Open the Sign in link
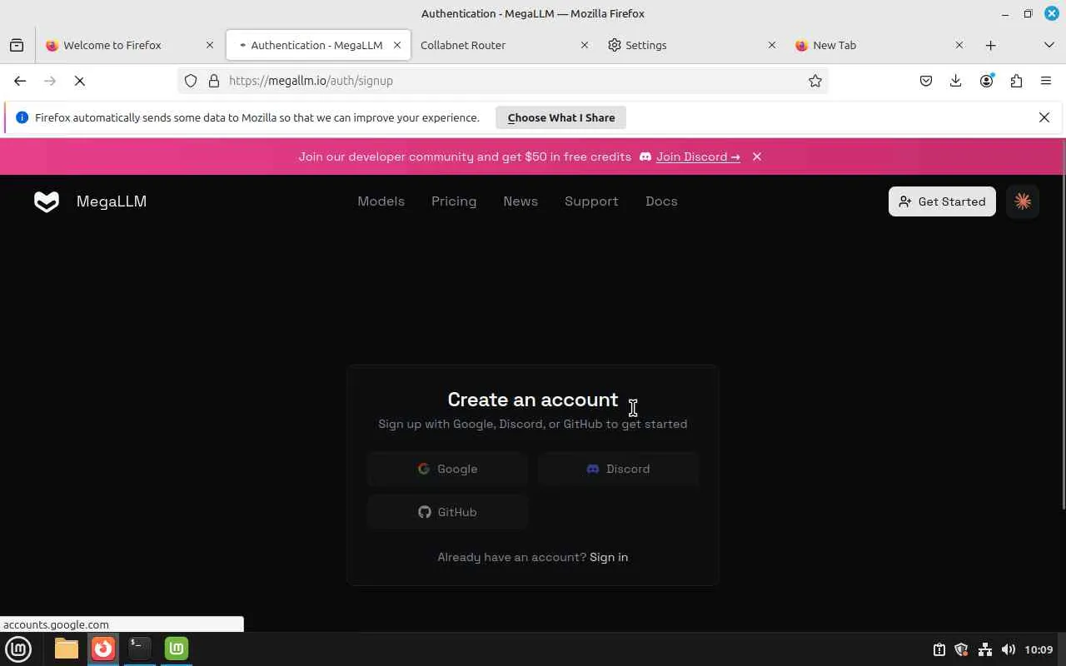This screenshot has height=666, width=1066. tap(609, 557)
